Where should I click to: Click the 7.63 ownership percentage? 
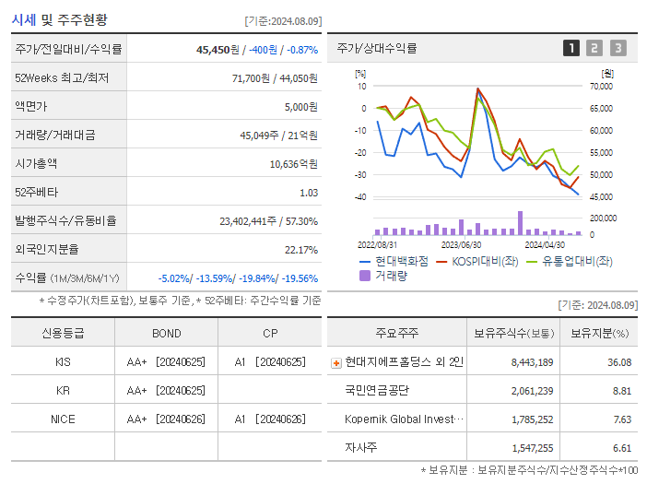[x=622, y=419]
